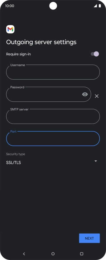Tap the 10:00 clock in status bar
The width and height of the screenshot is (106, 260).
10,6
